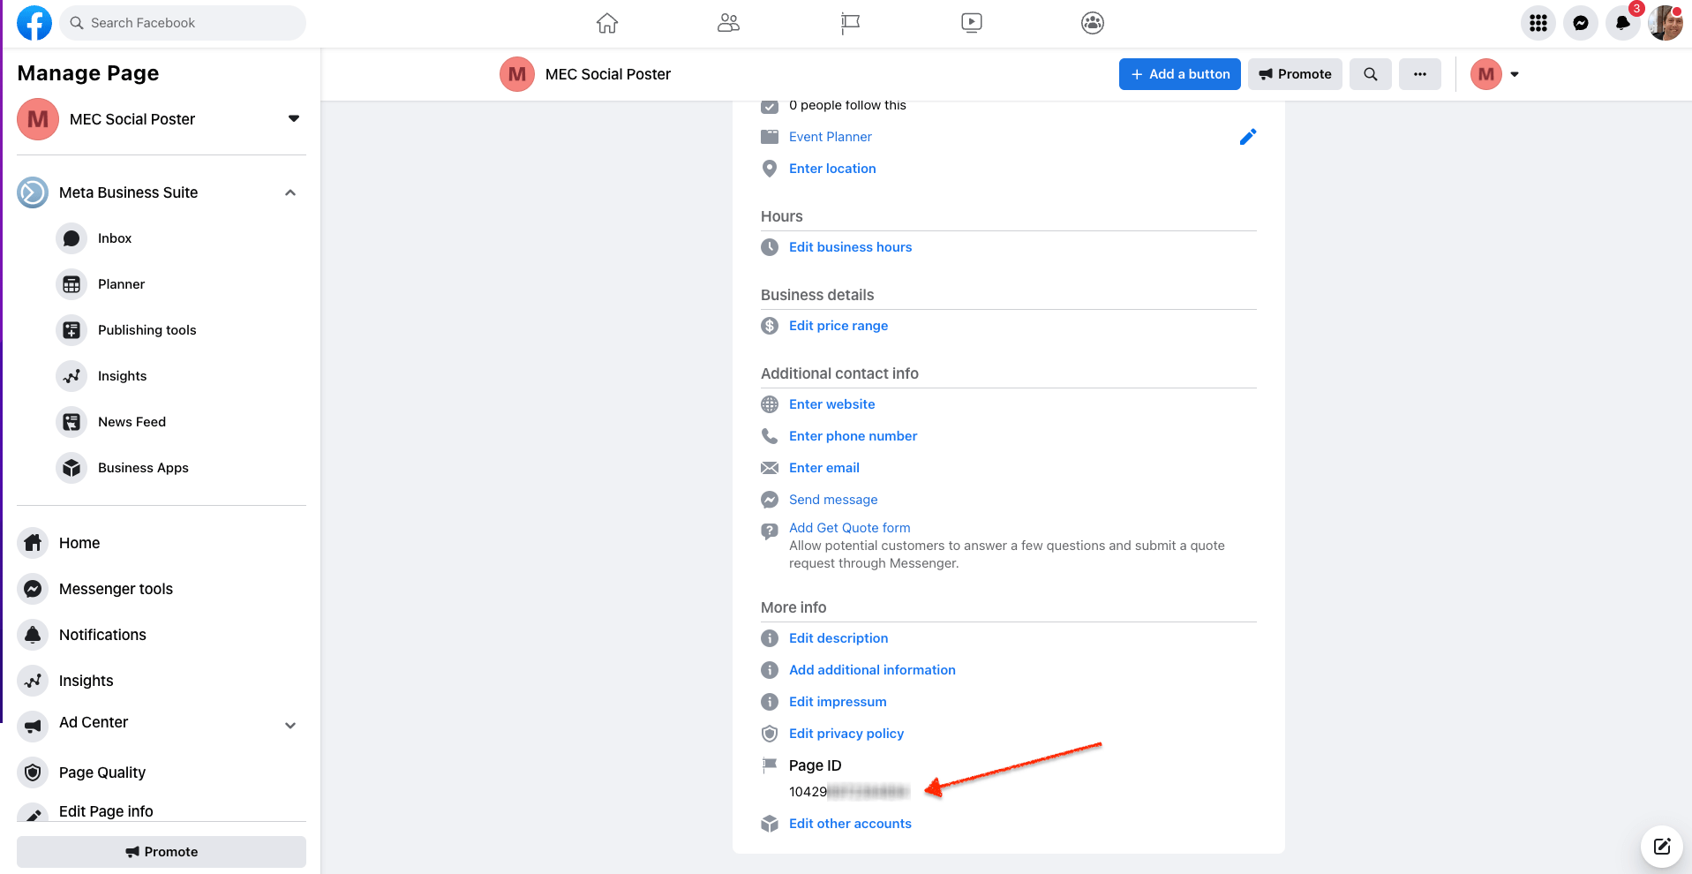The height and width of the screenshot is (874, 1692).
Task: Open the notifications bell icon
Action: point(1622,23)
